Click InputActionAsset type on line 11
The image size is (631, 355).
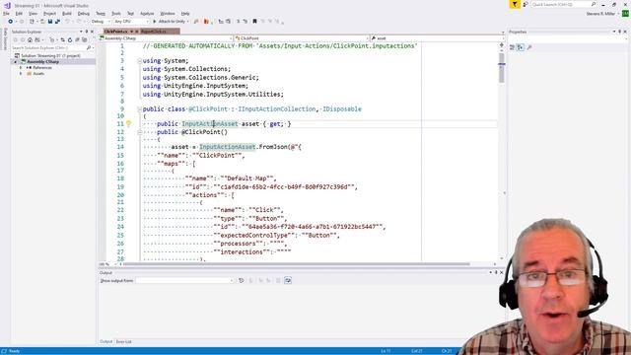210,124
